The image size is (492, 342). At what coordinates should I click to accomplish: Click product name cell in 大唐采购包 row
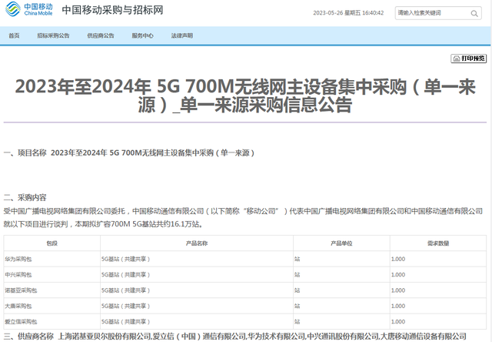[x=197, y=306]
